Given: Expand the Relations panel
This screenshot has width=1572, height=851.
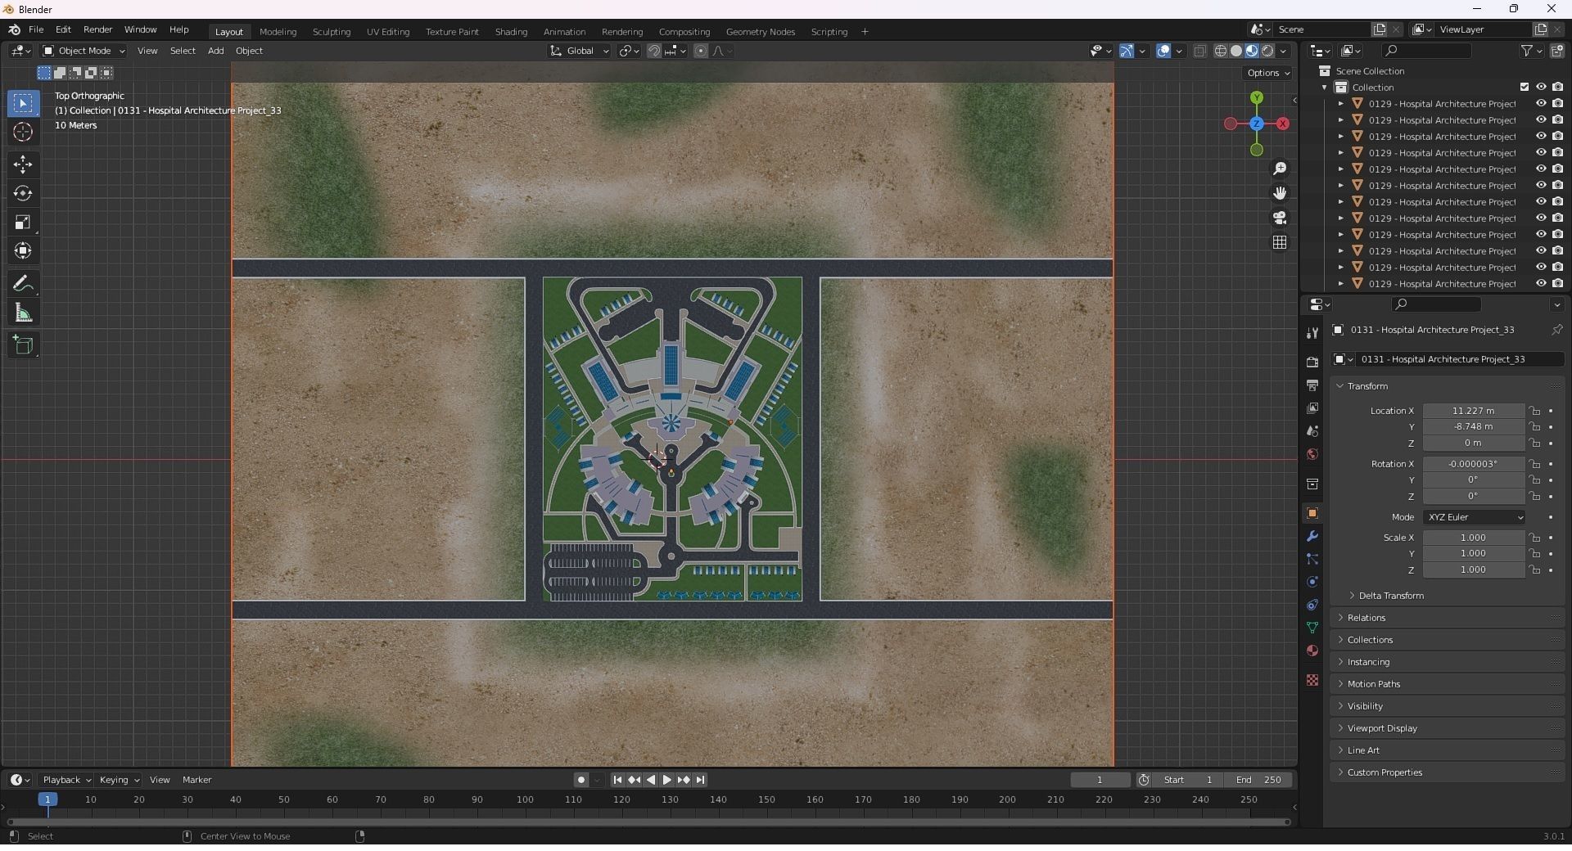Looking at the screenshot, I should (1448, 618).
